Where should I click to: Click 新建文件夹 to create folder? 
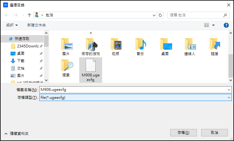pos(37,25)
